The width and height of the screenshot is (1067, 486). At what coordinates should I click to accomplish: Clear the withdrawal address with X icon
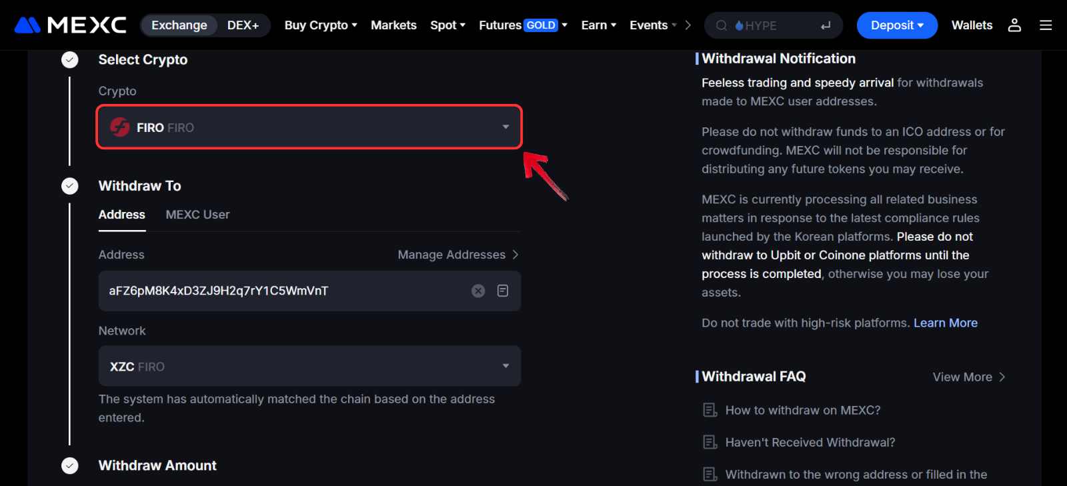[478, 291]
